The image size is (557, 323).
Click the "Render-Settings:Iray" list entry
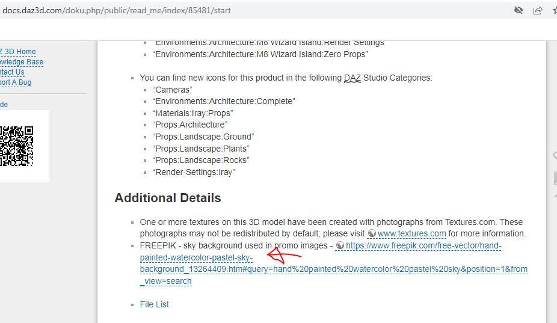coord(194,172)
